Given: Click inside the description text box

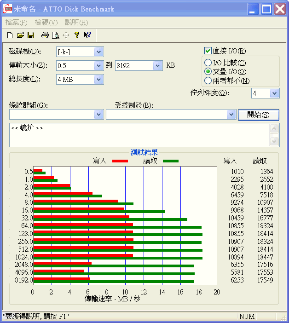Looking at the screenshot, I should tap(139, 135).
